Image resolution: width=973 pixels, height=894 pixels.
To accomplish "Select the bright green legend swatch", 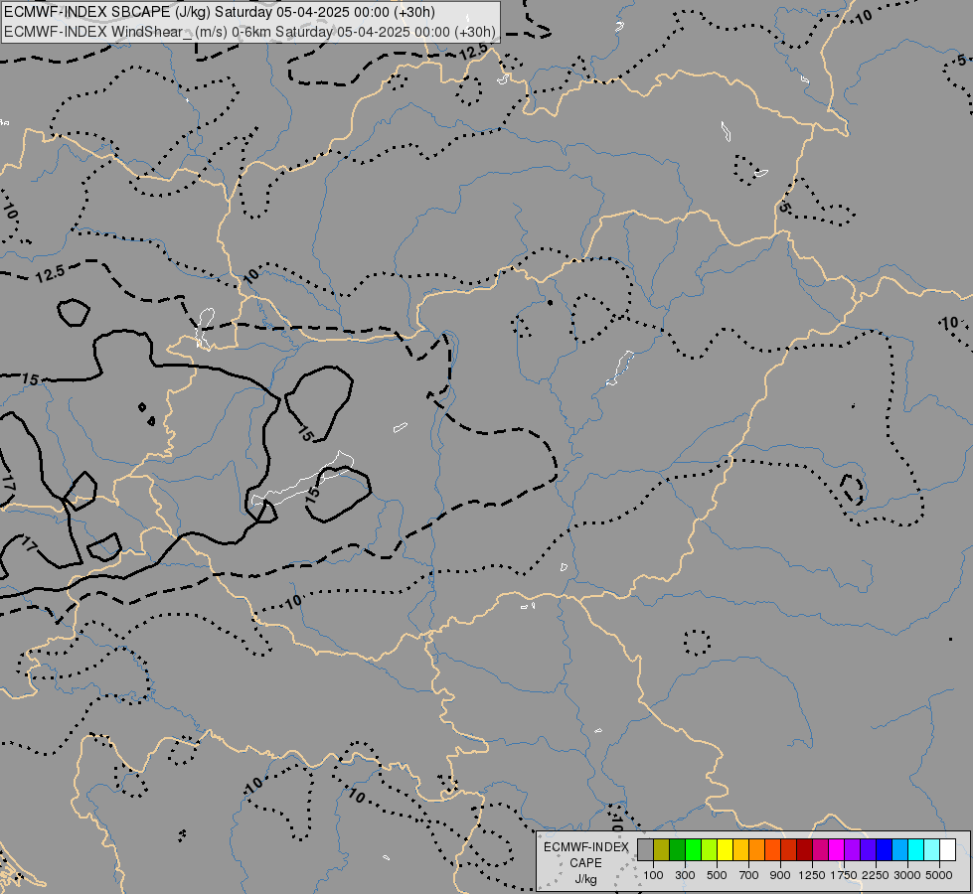I will click(x=693, y=849).
